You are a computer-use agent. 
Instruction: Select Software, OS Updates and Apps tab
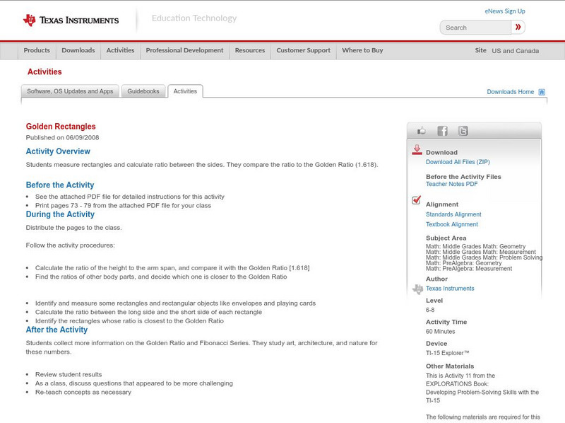click(x=70, y=91)
